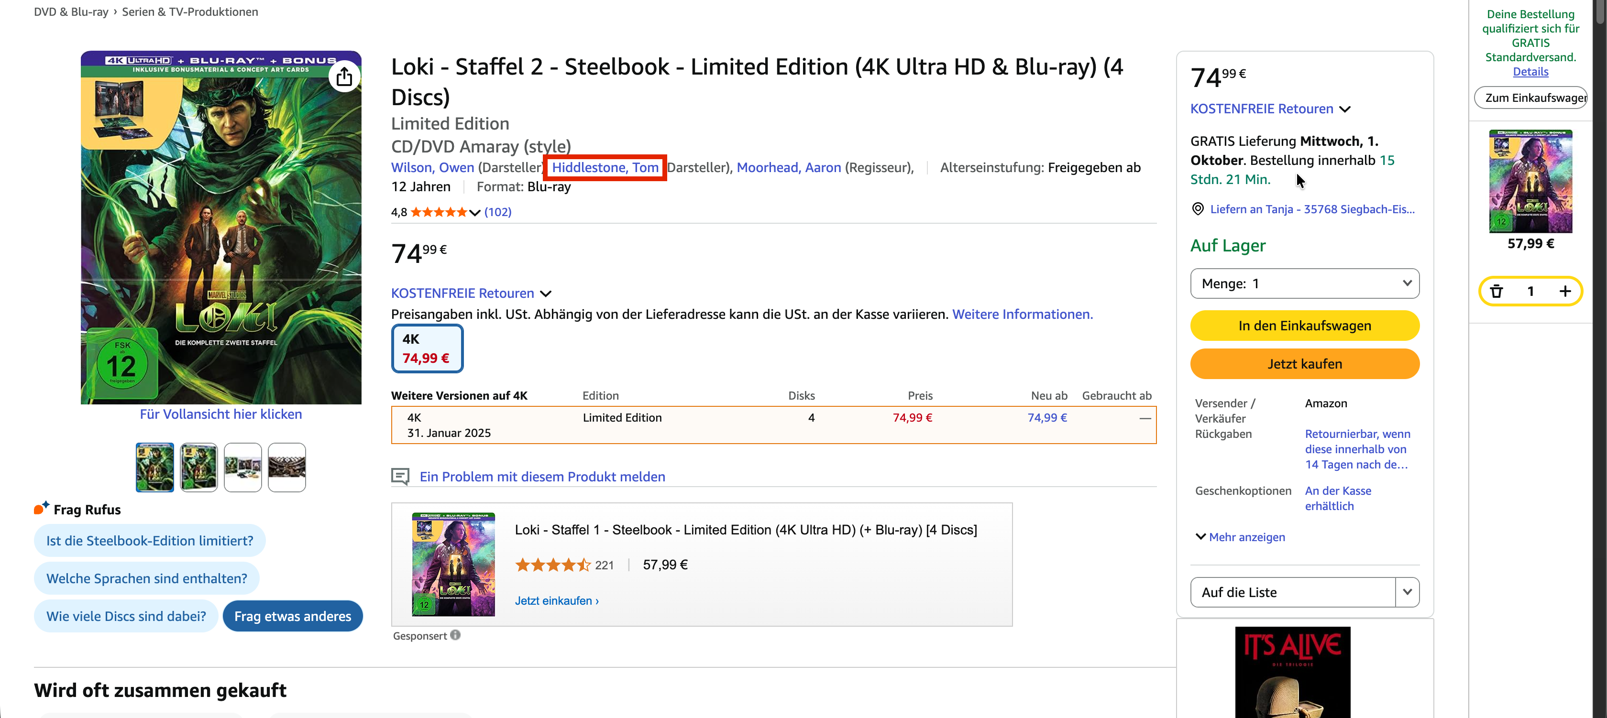Ask Rufus Welche Sprachen sind enthalten?
This screenshot has height=718, width=1607.
point(147,578)
